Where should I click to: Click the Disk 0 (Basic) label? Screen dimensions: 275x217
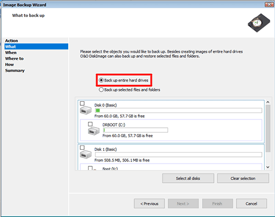tap(106, 105)
